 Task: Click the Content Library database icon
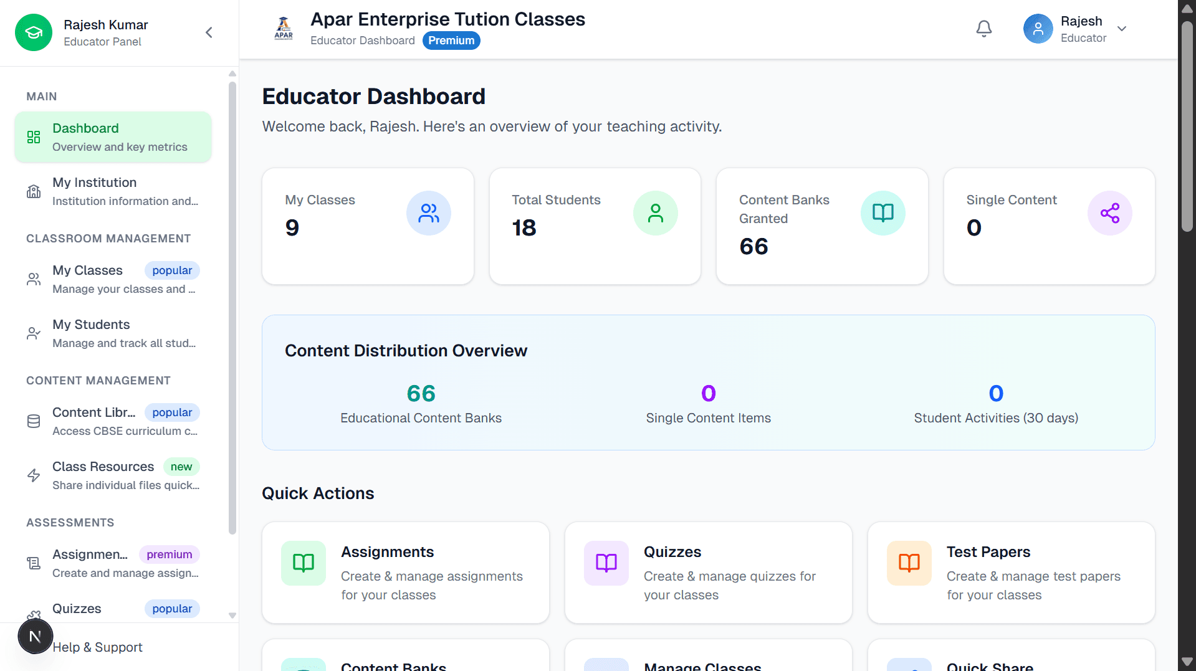point(34,421)
